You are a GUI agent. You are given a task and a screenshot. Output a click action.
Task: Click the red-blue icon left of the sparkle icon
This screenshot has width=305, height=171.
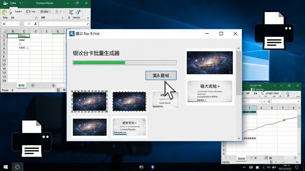(71, 12)
